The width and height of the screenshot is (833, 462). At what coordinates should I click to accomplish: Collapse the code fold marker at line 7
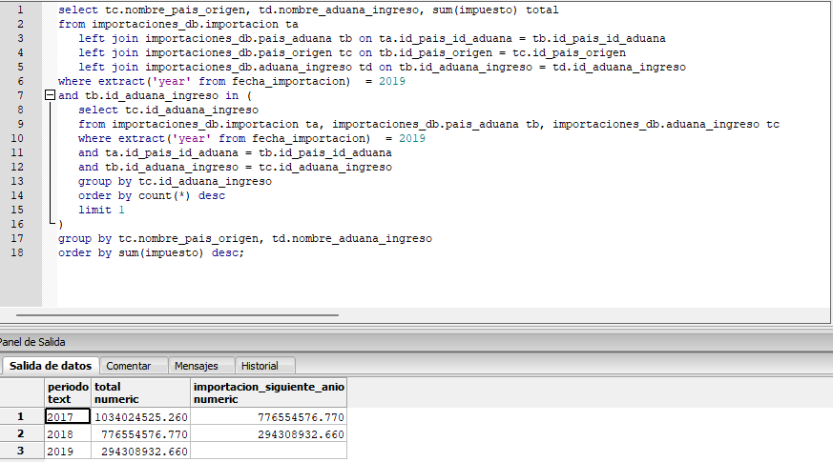point(50,95)
